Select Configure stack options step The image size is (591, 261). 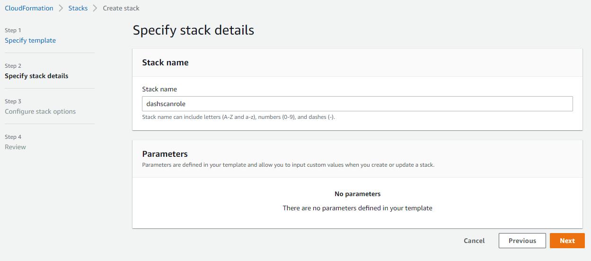40,111
